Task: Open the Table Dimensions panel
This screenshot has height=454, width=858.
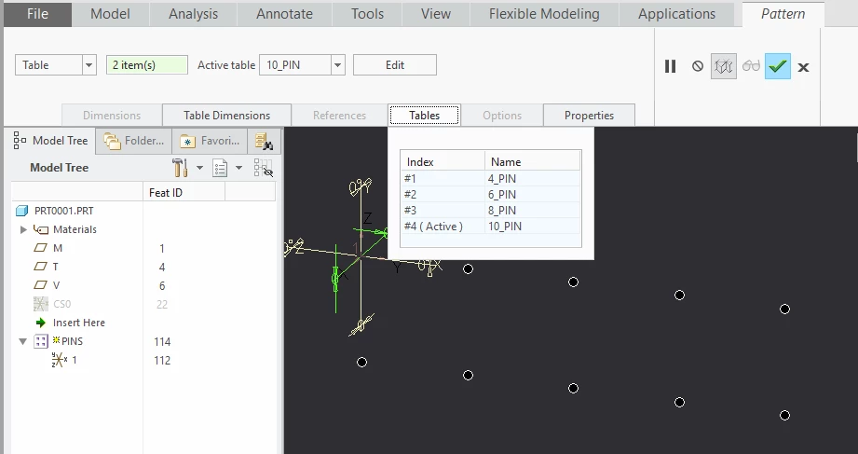Action: (x=226, y=116)
